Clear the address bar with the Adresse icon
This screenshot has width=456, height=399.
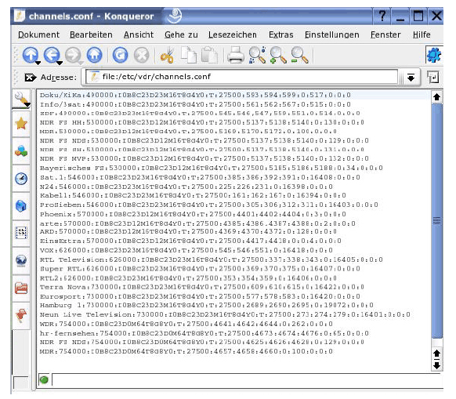(x=31, y=78)
